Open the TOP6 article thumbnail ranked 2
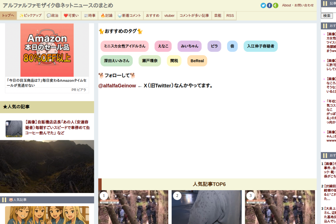The height and width of the screenshot is (224, 336). (x=207, y=207)
